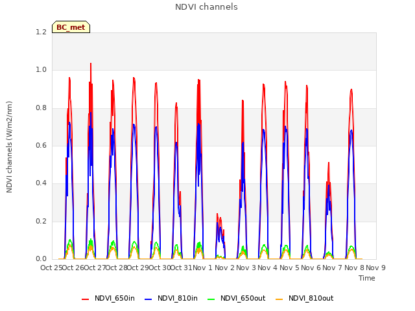Toggle NDVI_650in legend entry
Screen dimensions: 415x311
(108, 299)
